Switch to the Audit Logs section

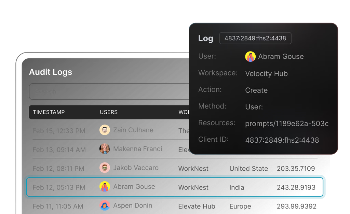51,72
